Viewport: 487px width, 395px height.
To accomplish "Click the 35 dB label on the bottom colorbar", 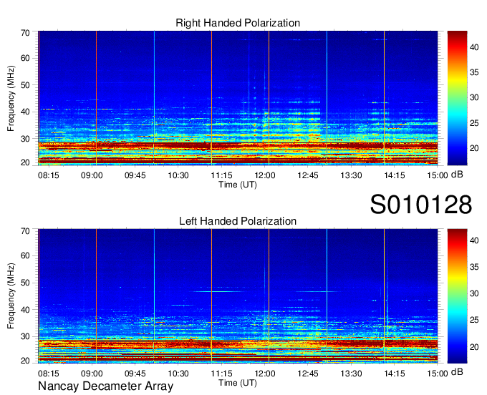I will (x=474, y=267).
